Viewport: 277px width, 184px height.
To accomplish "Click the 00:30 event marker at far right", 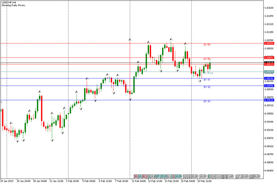I will [256, 176].
